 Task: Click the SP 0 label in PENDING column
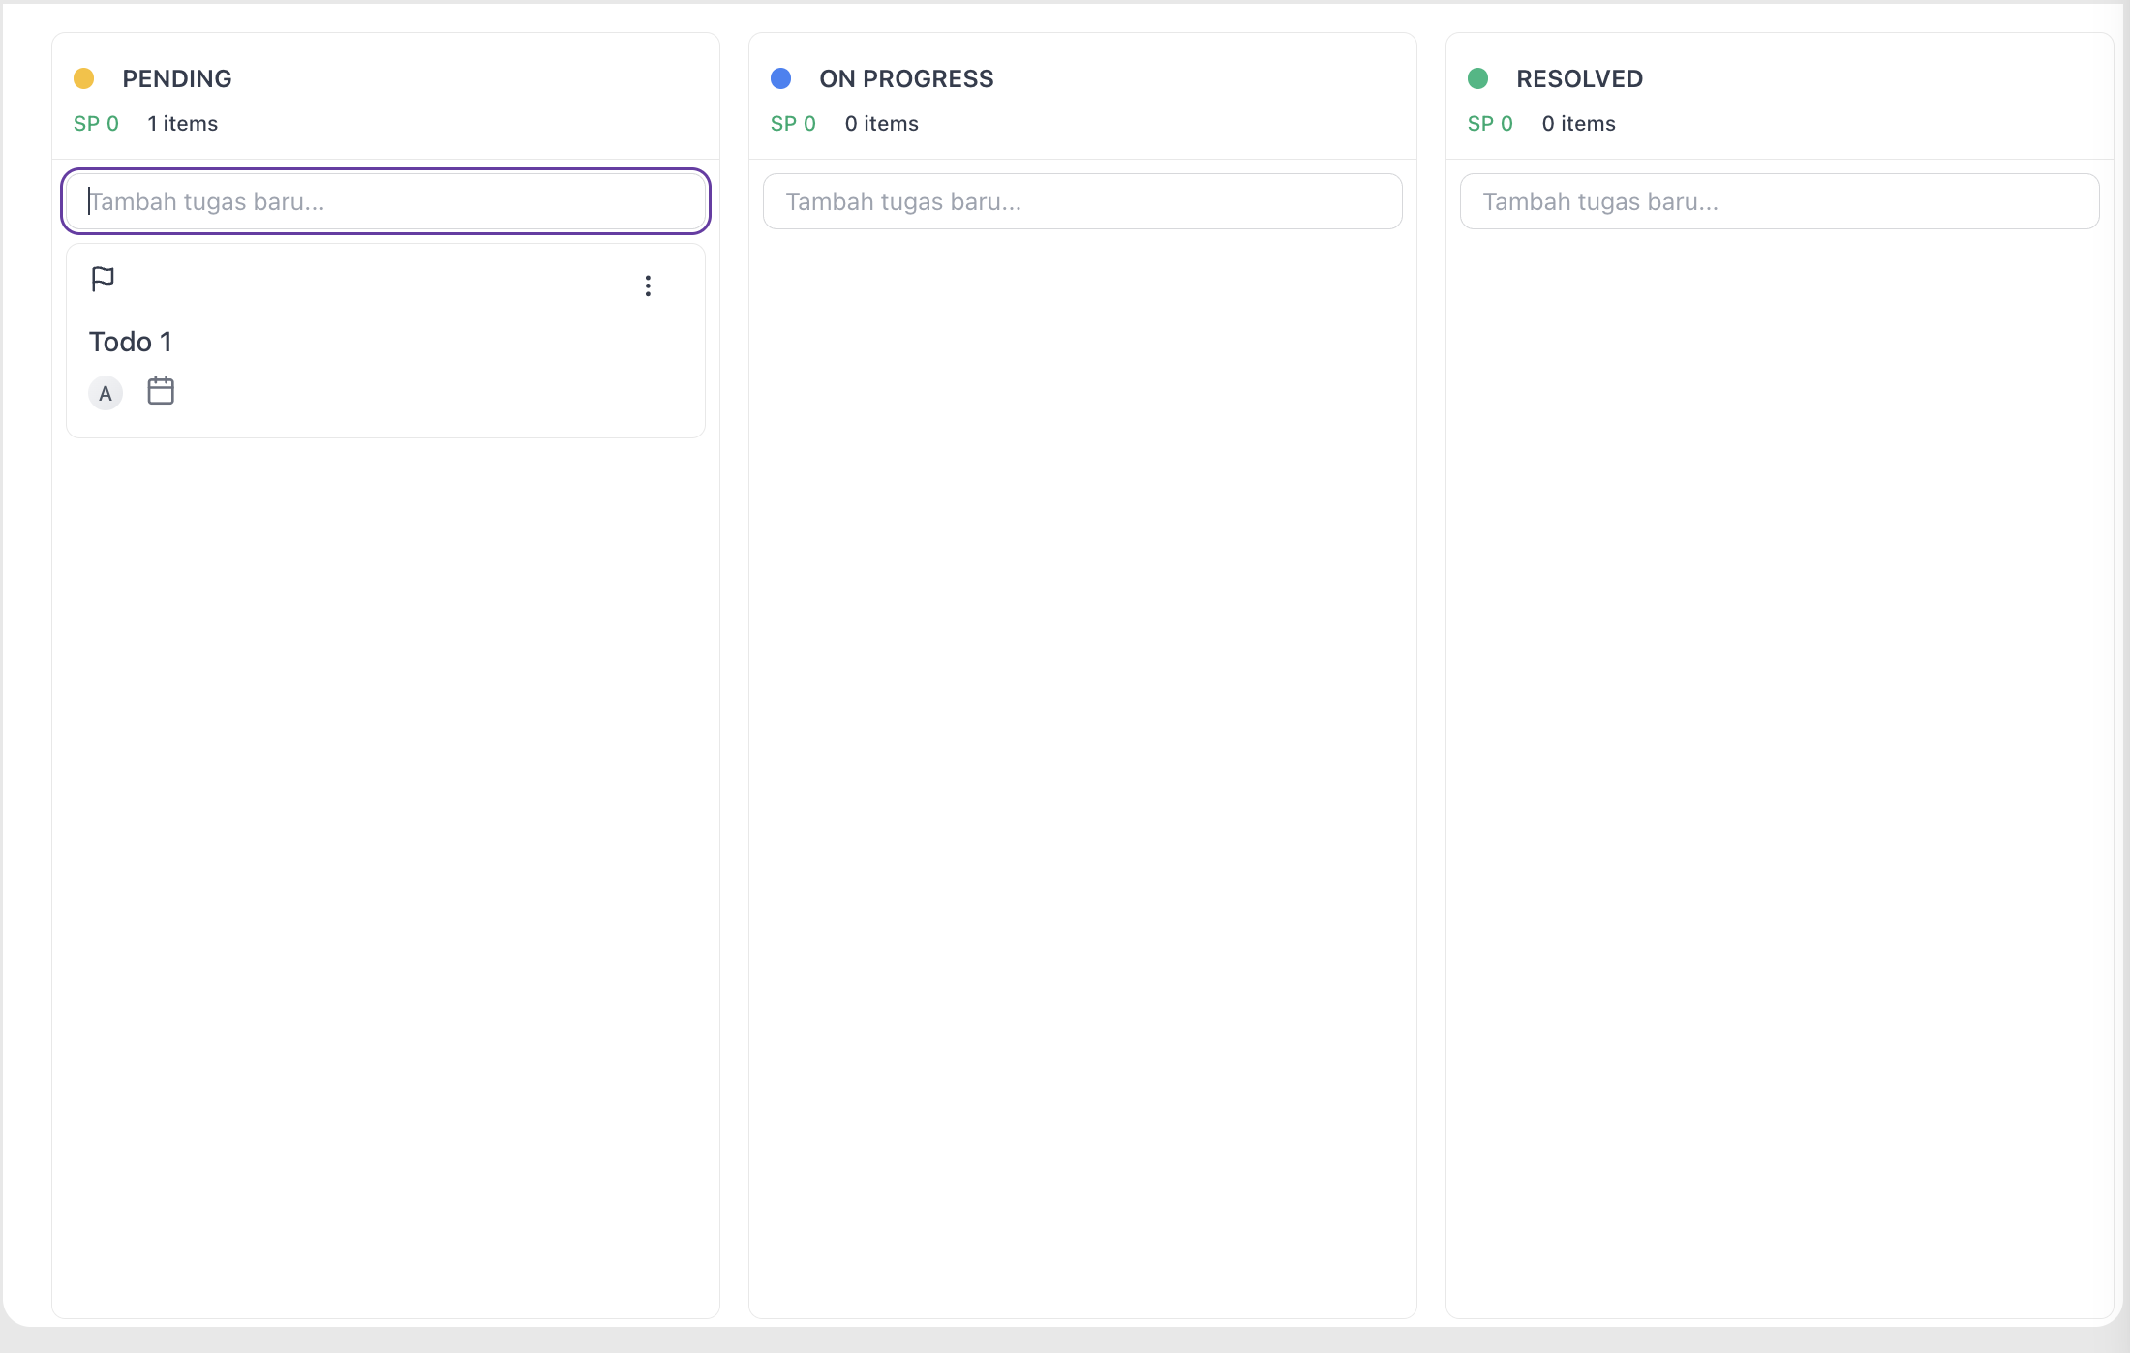click(96, 124)
